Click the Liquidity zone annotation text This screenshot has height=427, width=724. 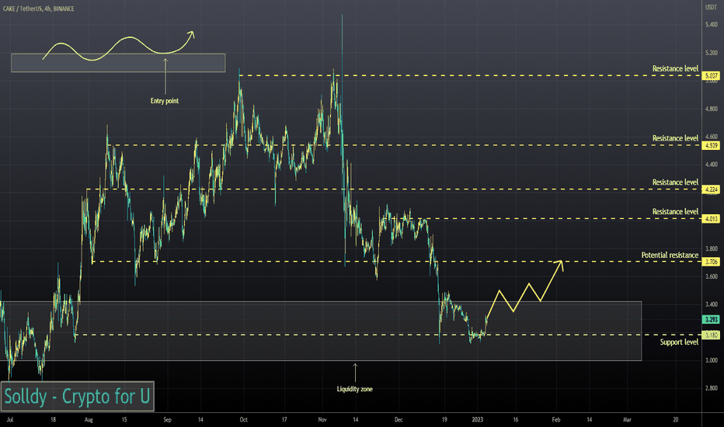coord(354,389)
